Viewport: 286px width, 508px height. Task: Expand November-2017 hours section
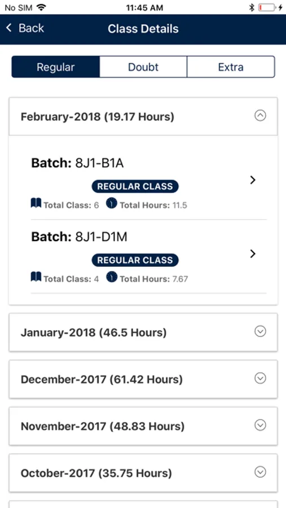tap(143, 426)
